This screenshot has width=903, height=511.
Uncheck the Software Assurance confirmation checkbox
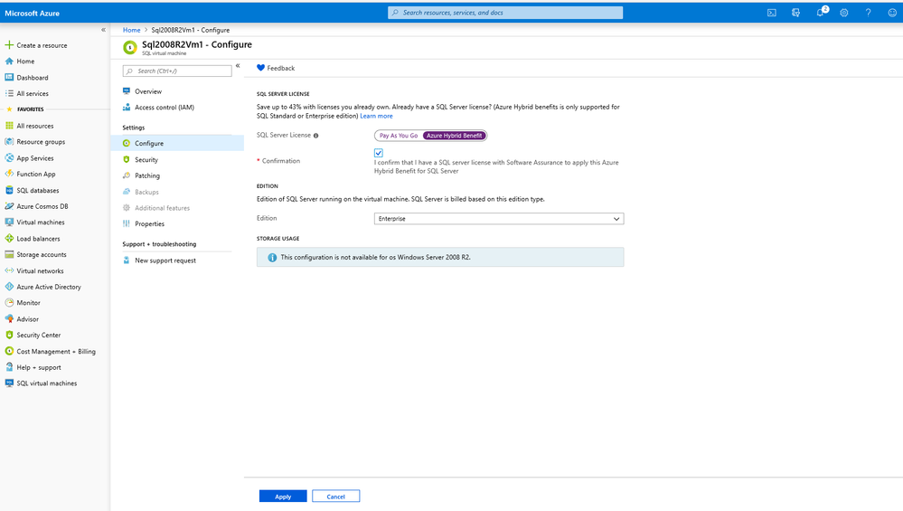379,153
